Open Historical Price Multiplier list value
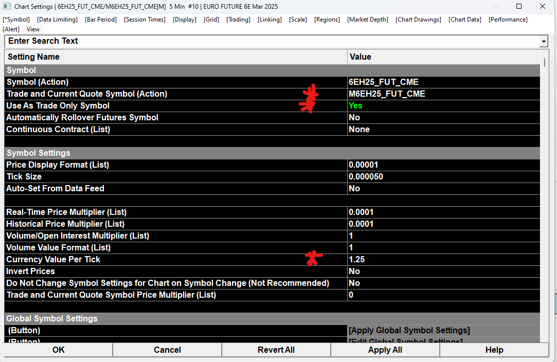The height and width of the screenshot is (362, 557). coord(443,224)
